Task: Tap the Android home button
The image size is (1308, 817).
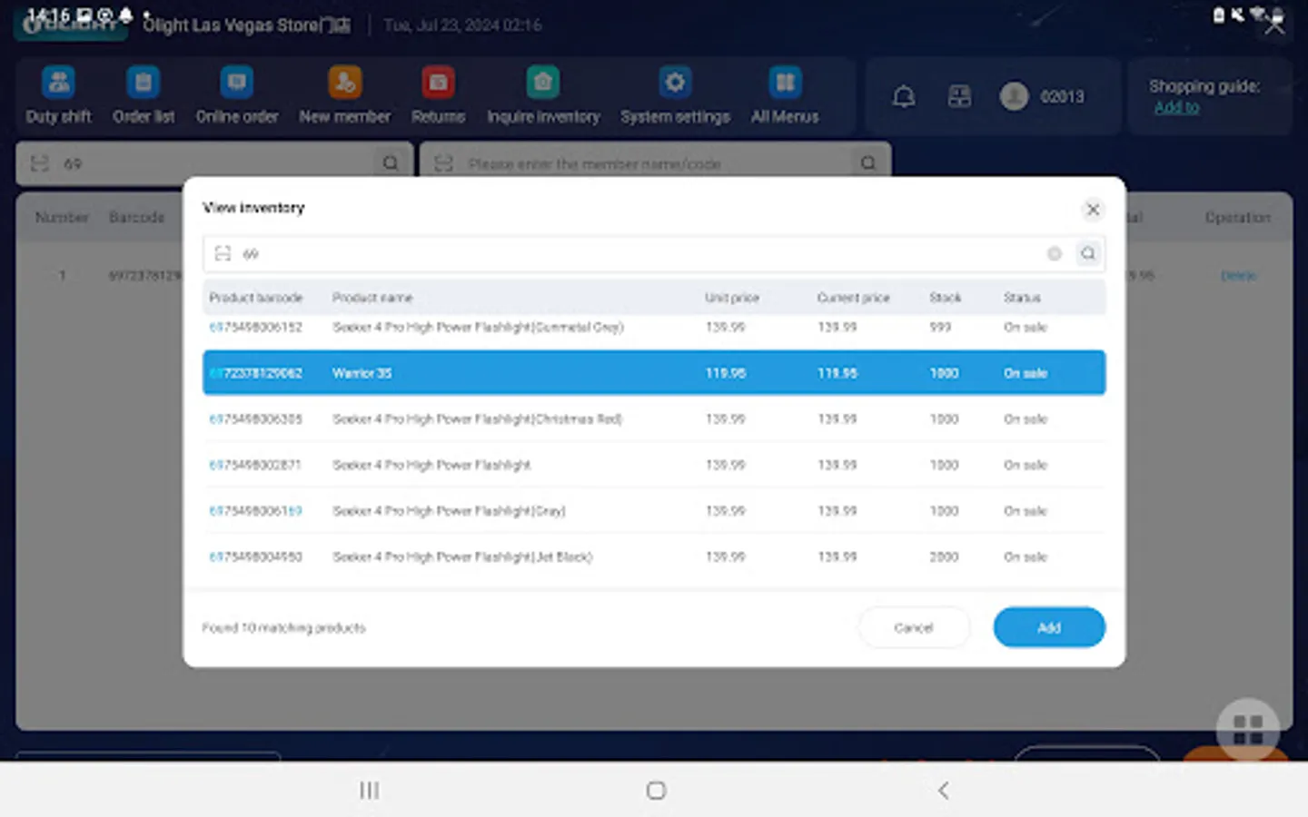Action: pyautogui.click(x=654, y=790)
